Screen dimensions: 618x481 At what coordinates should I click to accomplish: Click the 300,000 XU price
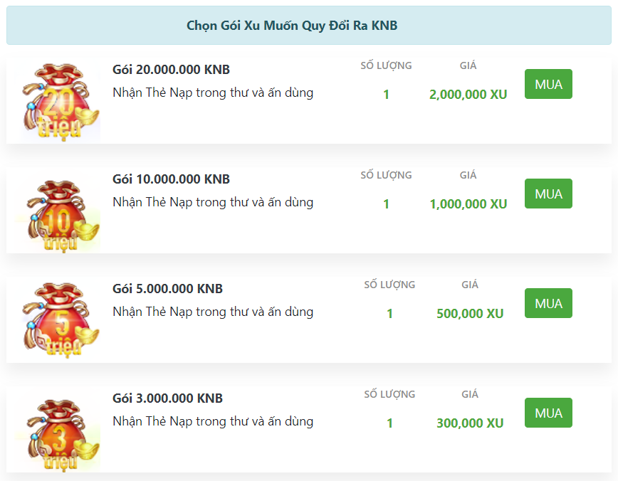[x=470, y=423]
